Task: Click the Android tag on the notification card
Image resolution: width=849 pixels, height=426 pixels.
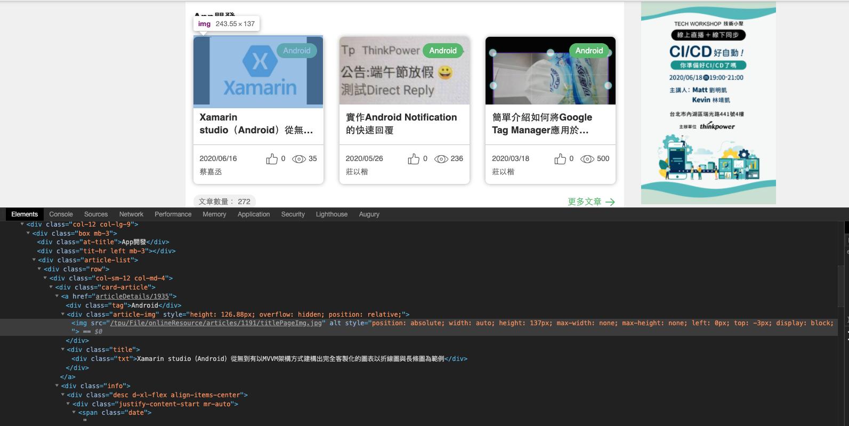Action: click(443, 51)
